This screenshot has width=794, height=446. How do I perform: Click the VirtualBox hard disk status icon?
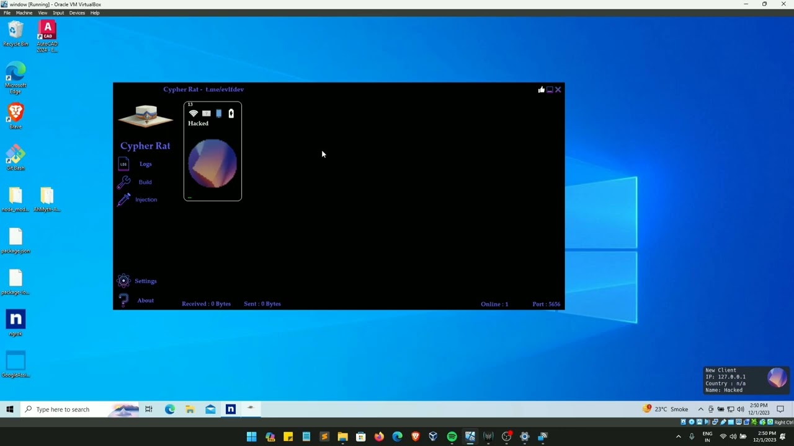(684, 422)
